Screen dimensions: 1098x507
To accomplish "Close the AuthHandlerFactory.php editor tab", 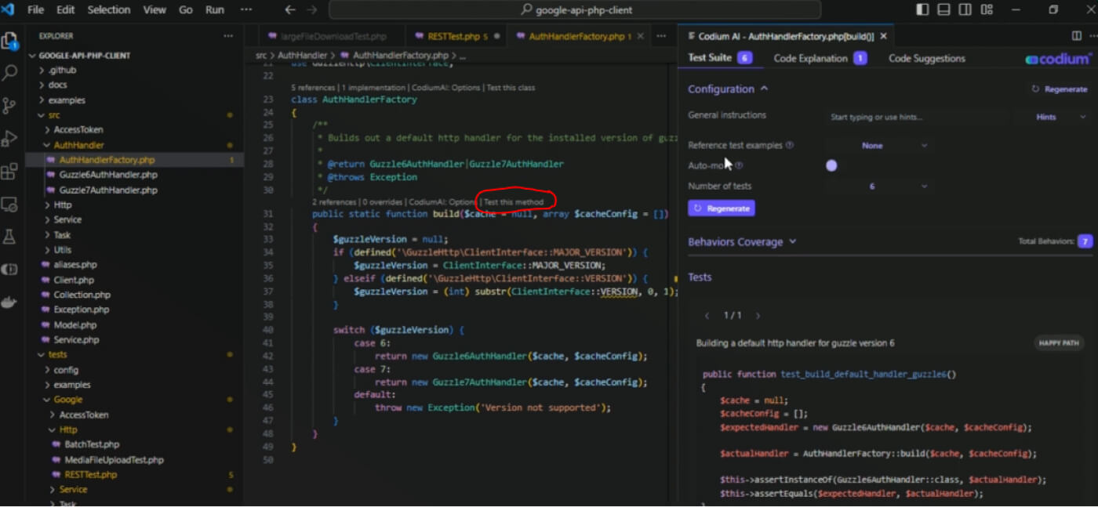I will coord(641,36).
